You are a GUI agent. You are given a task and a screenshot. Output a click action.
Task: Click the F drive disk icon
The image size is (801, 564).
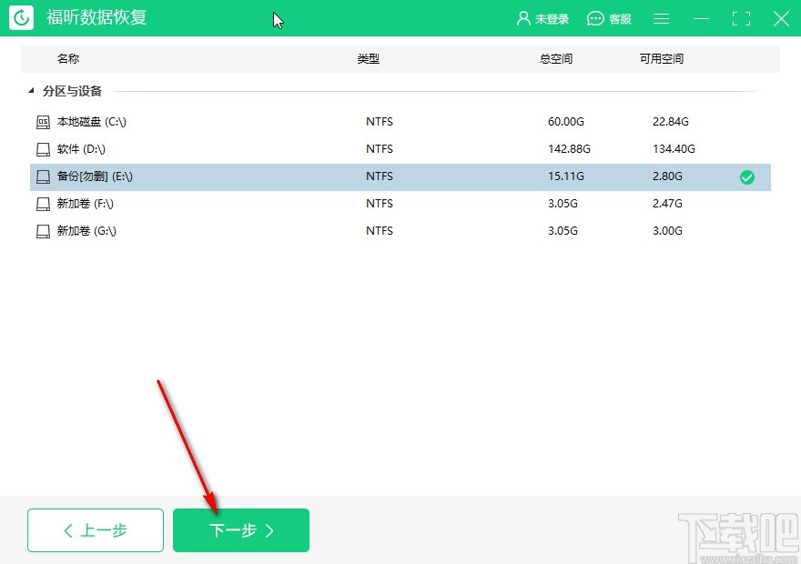(x=44, y=204)
